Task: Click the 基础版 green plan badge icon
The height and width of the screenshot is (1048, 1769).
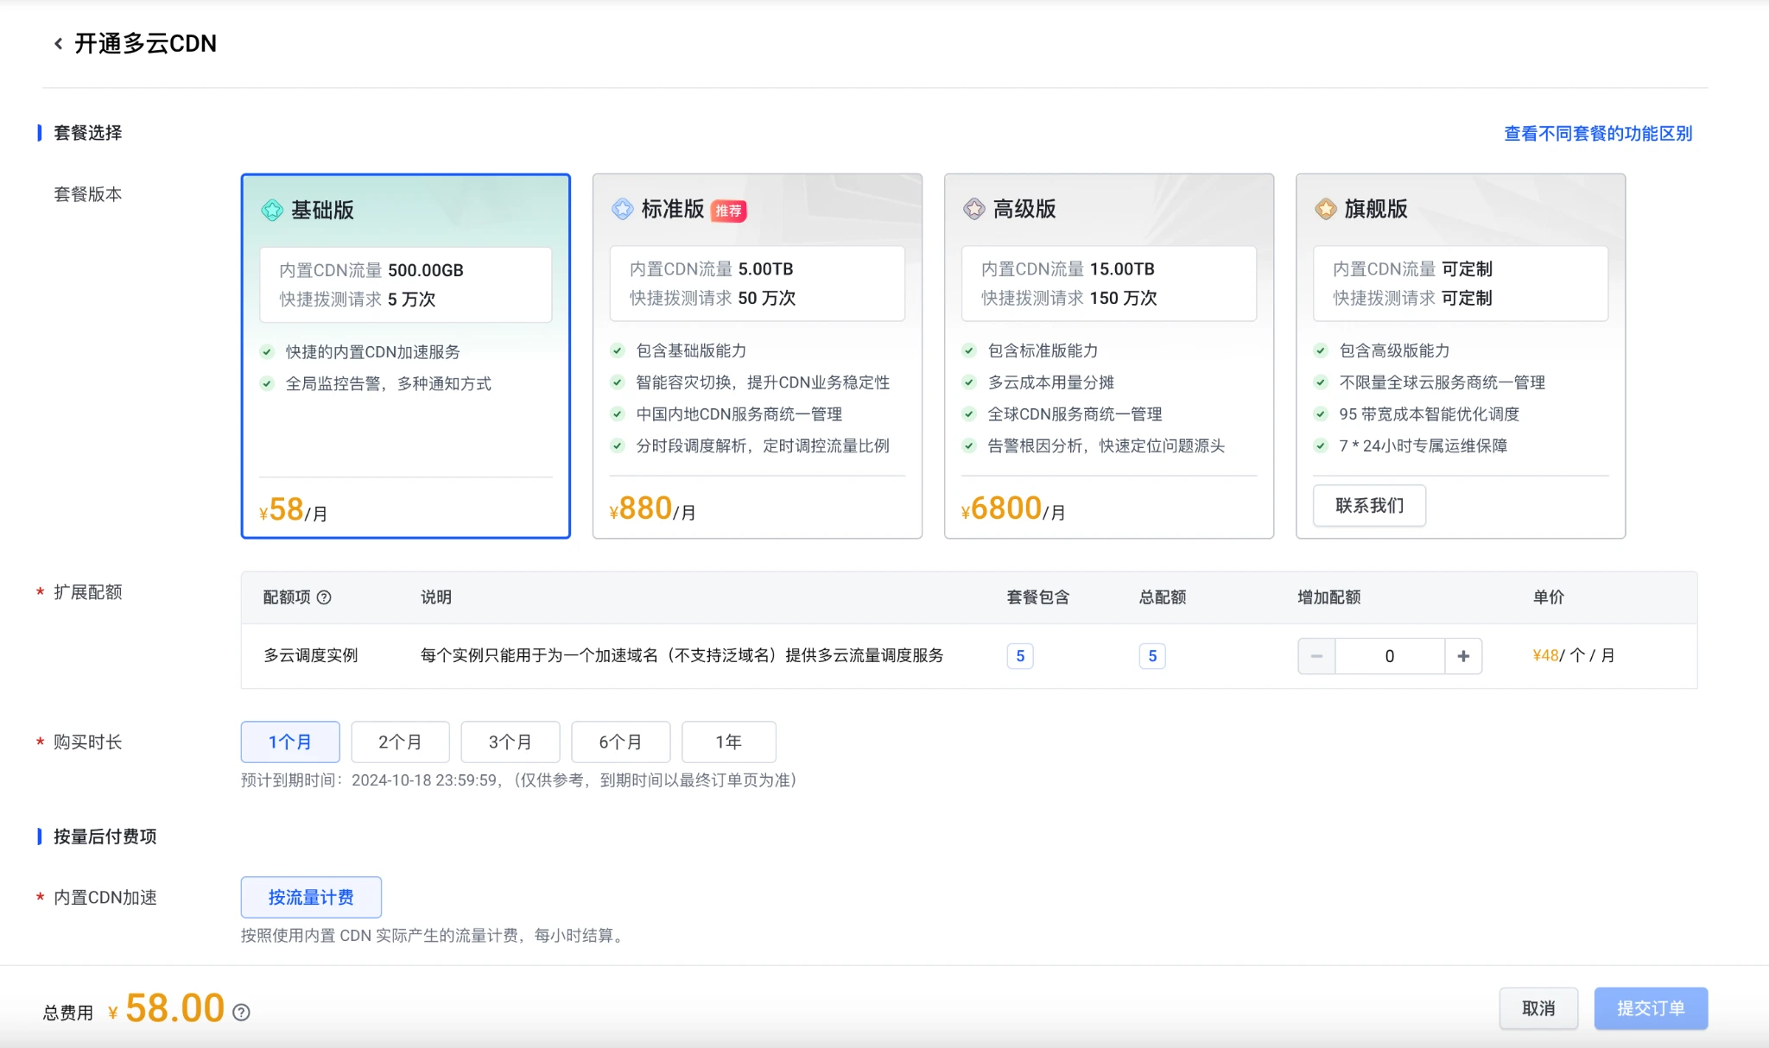Action: pyautogui.click(x=272, y=210)
